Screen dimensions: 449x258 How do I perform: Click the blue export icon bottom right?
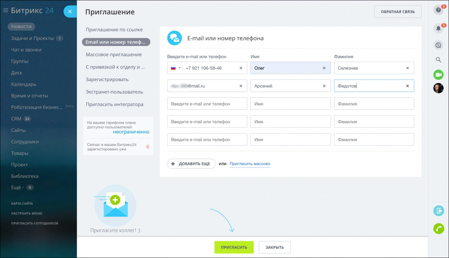coord(438,211)
